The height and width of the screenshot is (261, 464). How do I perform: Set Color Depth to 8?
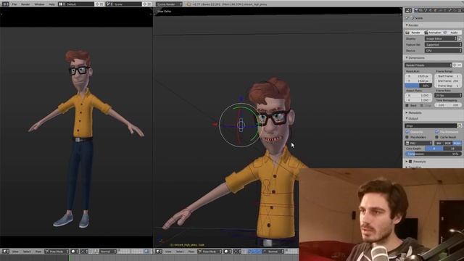click(434, 149)
